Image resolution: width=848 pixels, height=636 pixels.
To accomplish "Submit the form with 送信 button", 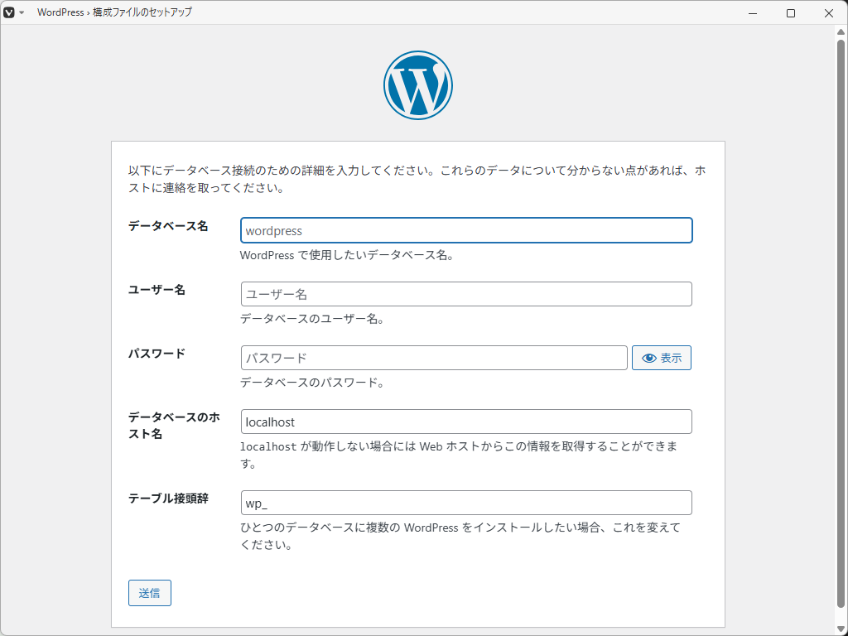I will [150, 593].
